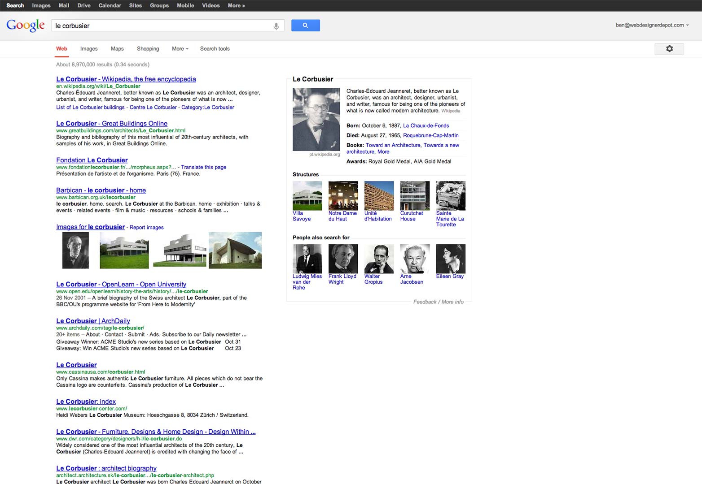Select the Frank Lloyd Wright portrait
This screenshot has height=484, width=702.
click(x=343, y=259)
